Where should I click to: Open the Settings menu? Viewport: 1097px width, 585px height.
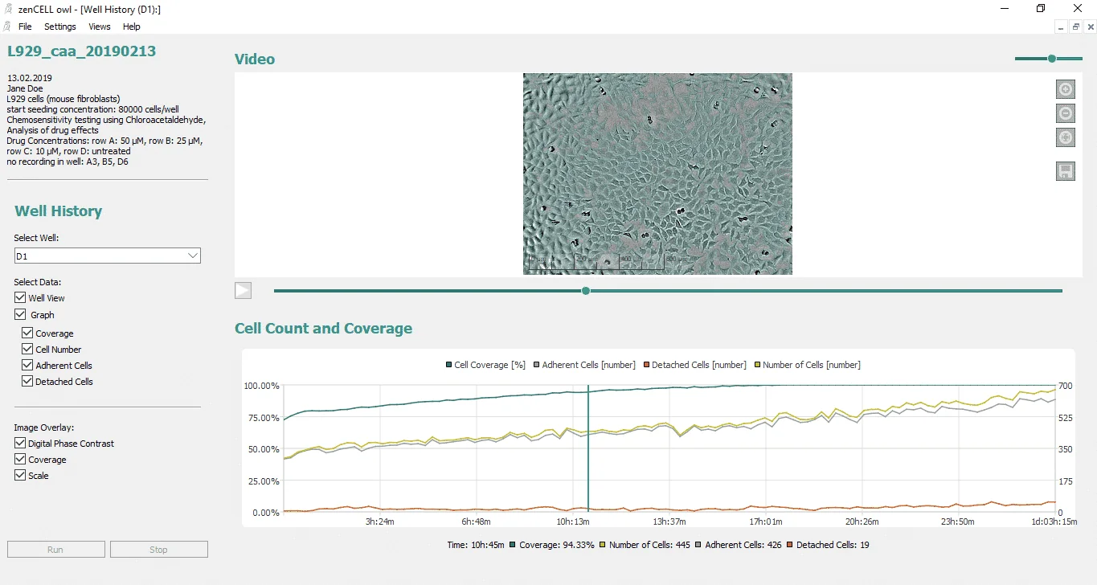tap(60, 27)
